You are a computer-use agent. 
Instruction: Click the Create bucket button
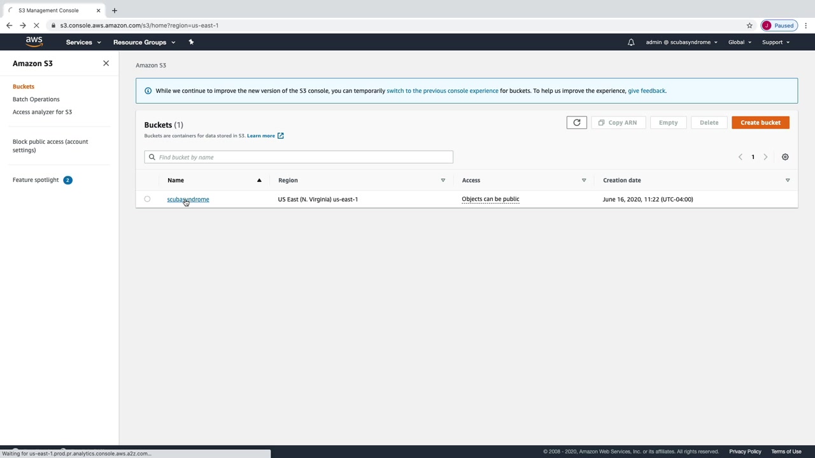pos(760,123)
